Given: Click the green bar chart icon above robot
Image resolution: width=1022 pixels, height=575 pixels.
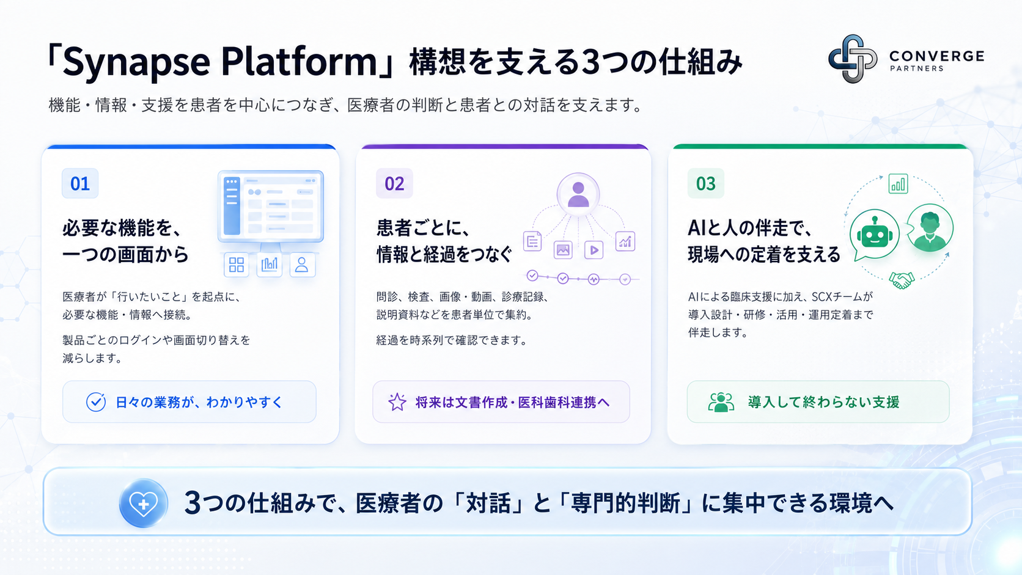Looking at the screenshot, I should [x=898, y=184].
